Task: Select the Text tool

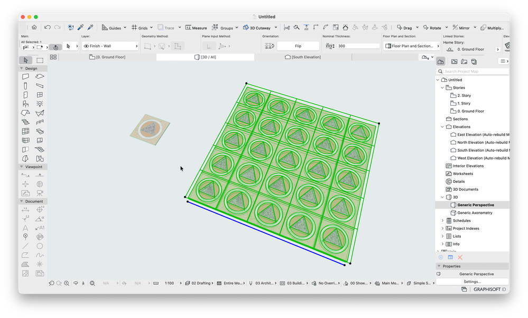Action: 25,228
